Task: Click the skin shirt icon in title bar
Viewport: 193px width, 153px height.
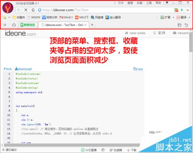Action: click(167, 3)
